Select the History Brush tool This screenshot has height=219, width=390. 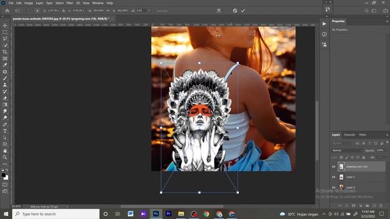(x=5, y=91)
